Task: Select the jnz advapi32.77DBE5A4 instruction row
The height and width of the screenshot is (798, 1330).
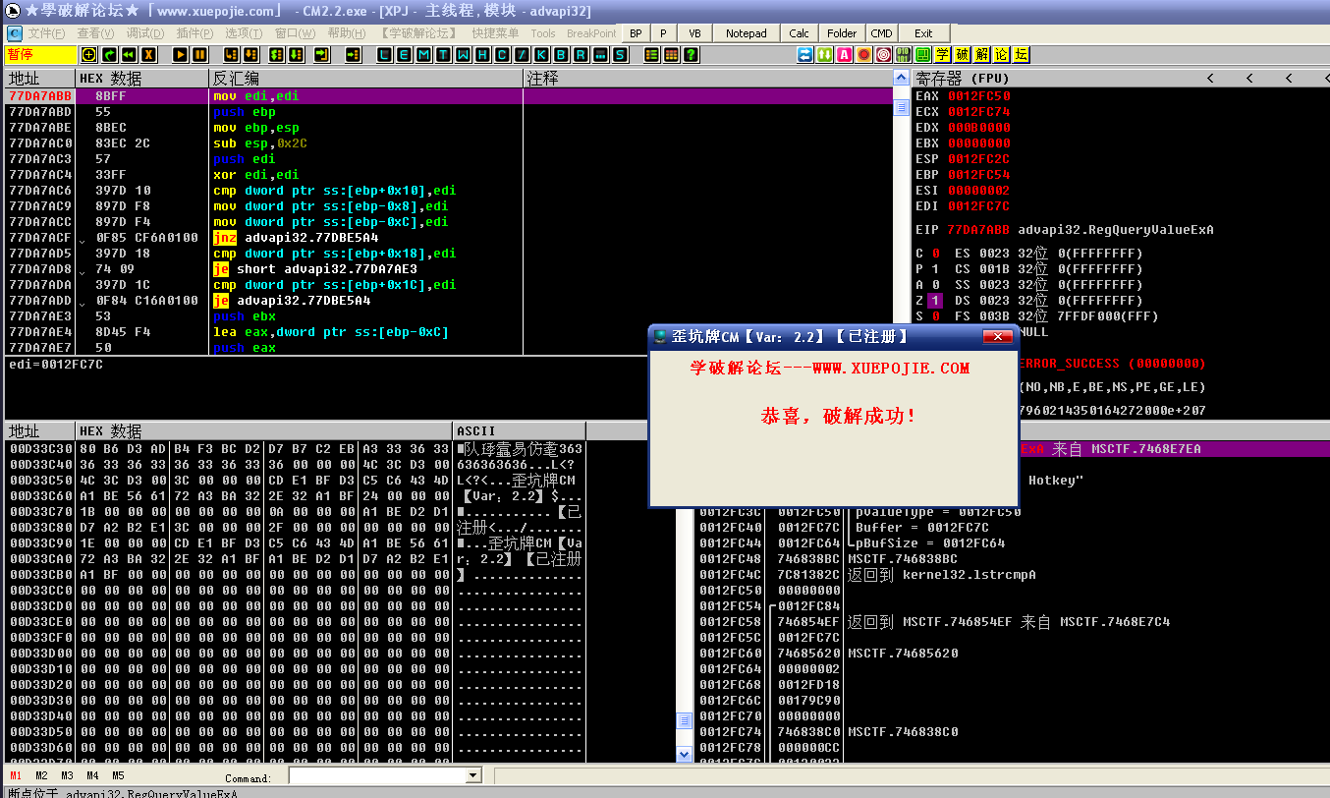Action: [x=448, y=238]
